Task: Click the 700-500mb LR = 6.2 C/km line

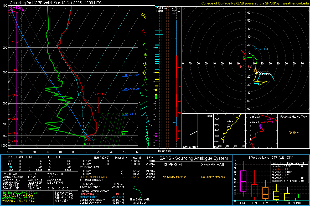Action: click(x=18, y=201)
